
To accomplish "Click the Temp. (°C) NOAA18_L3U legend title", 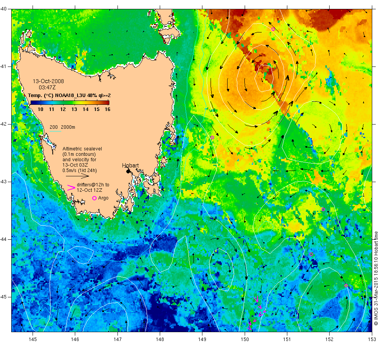I will click(69, 96).
